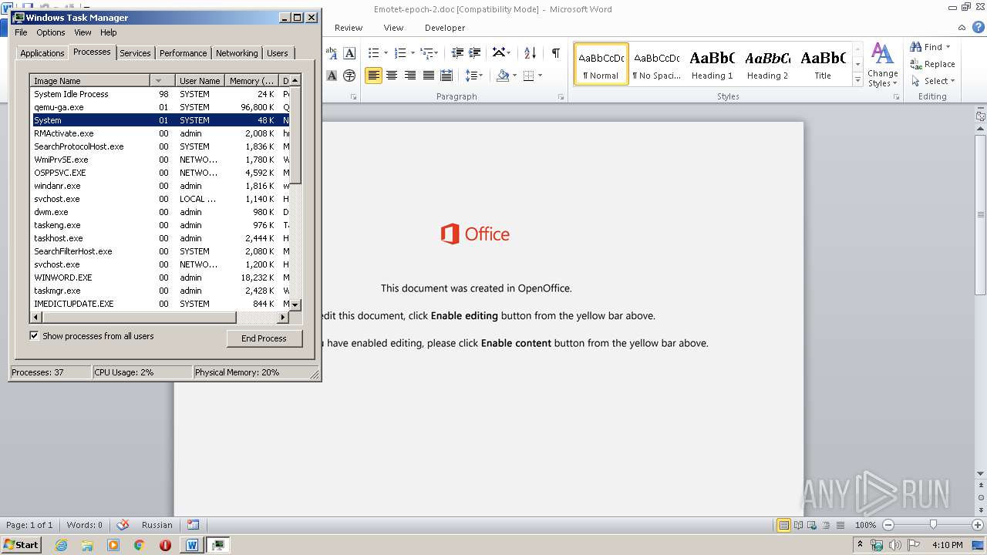987x555 pixels.
Task: Apply the No Spacing style
Action: coord(656,64)
